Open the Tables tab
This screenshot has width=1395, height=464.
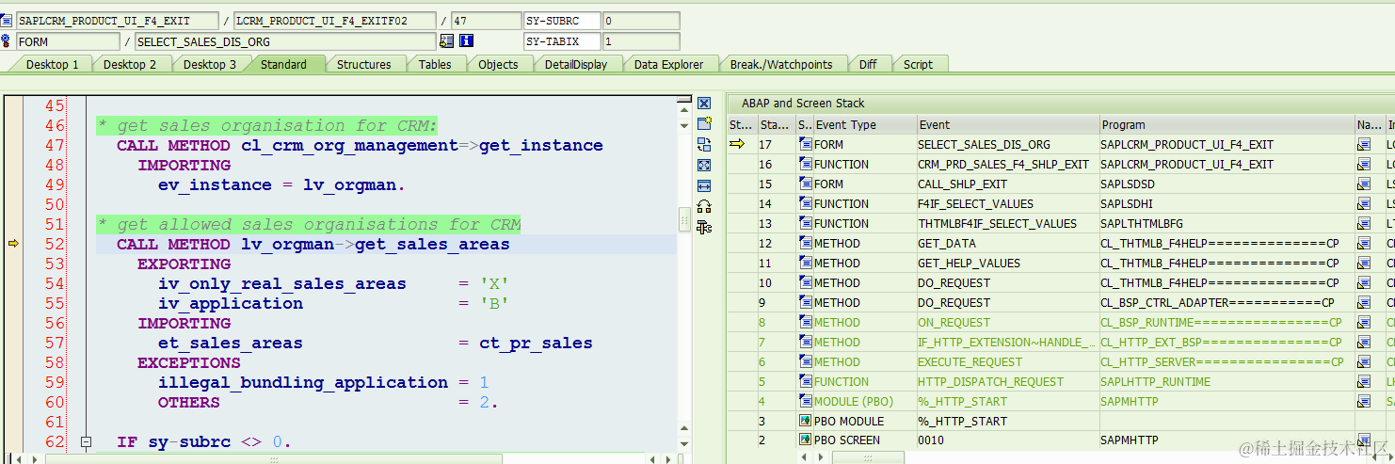click(435, 65)
